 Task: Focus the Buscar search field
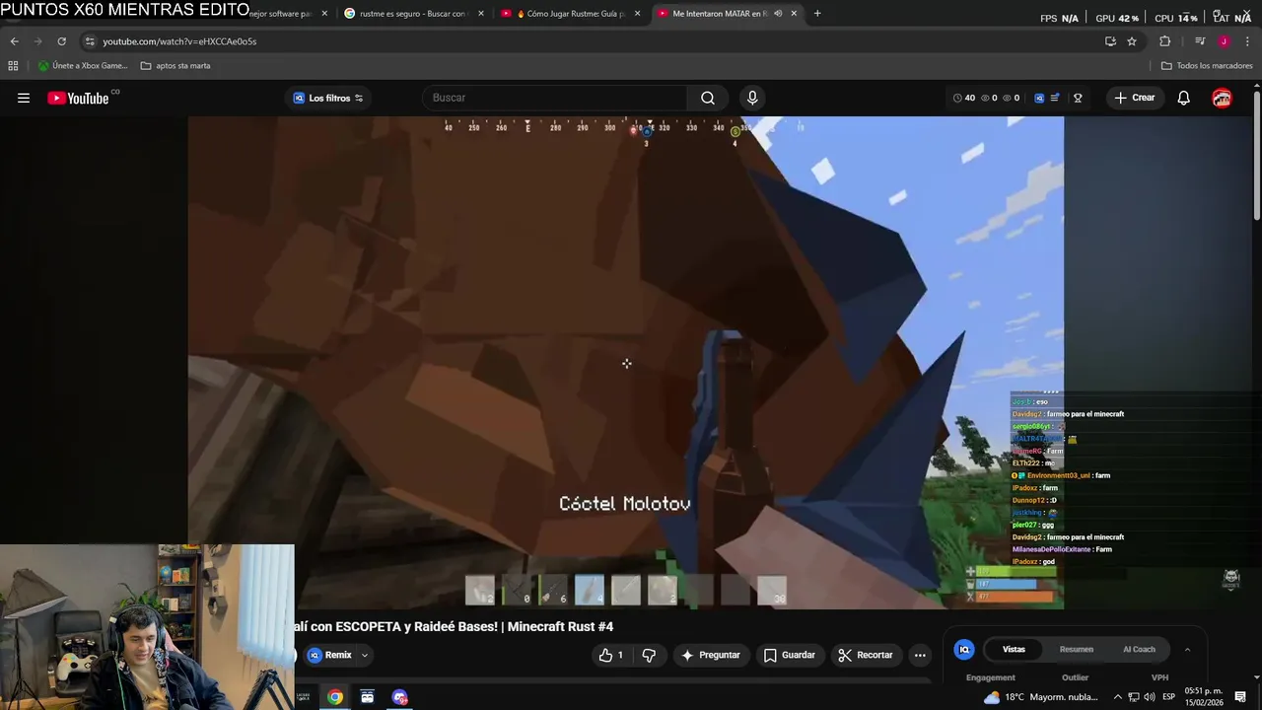click(x=555, y=98)
